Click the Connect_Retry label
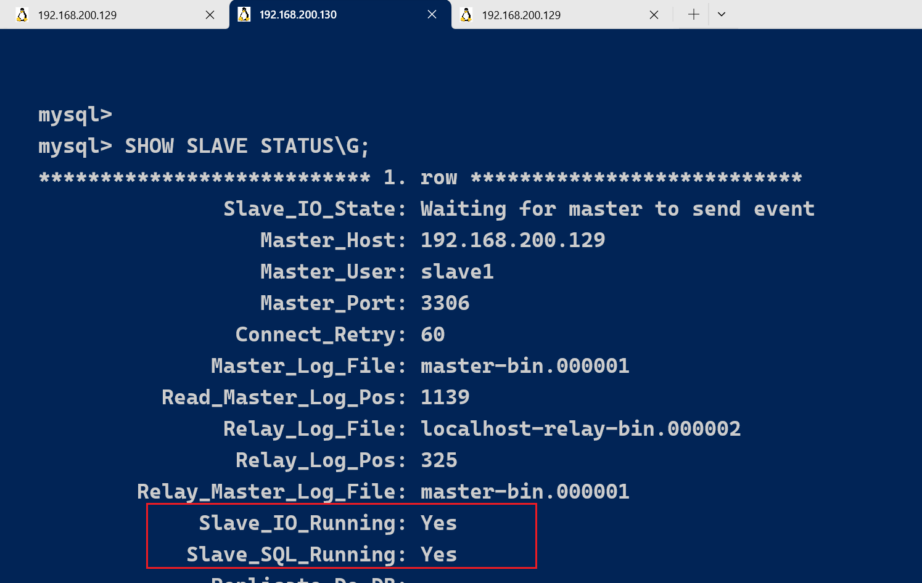Image resolution: width=922 pixels, height=583 pixels. (x=321, y=335)
